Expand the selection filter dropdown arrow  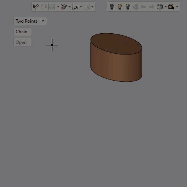click(x=70, y=7)
